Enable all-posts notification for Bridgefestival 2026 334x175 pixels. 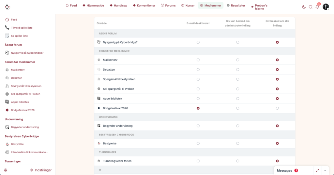pyautogui.click(x=277, y=108)
